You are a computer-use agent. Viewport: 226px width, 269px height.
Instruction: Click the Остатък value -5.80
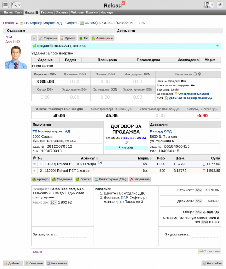(x=202, y=115)
